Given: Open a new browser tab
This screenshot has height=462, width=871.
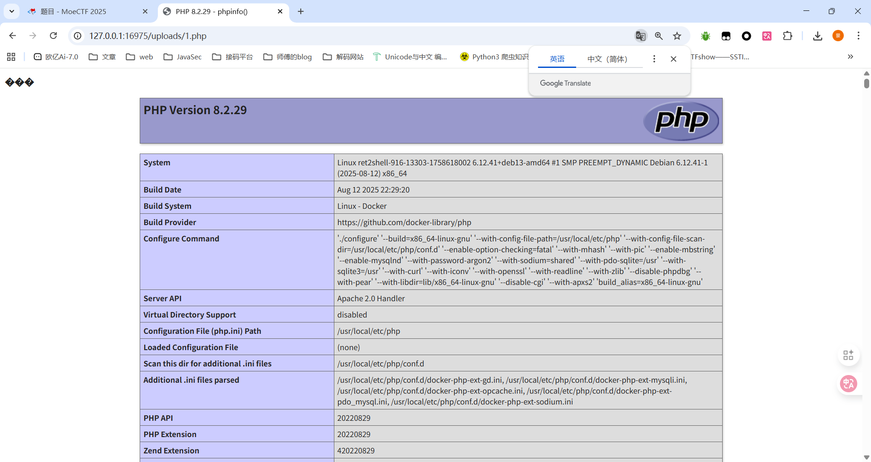Looking at the screenshot, I should (301, 11).
